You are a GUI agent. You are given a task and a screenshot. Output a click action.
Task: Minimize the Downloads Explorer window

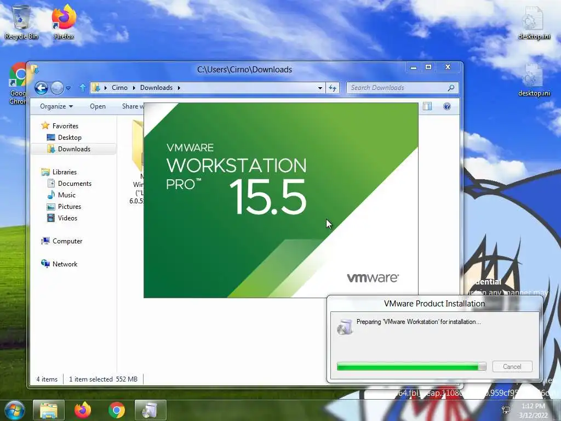click(414, 67)
